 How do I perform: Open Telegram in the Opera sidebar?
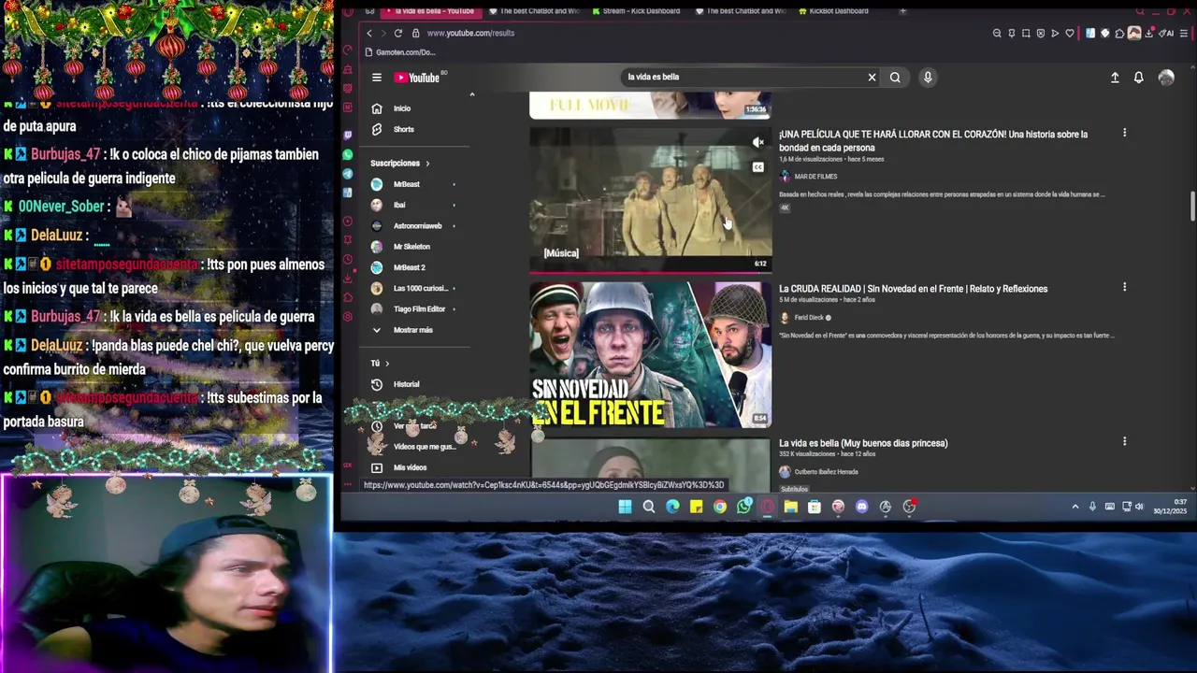(348, 174)
